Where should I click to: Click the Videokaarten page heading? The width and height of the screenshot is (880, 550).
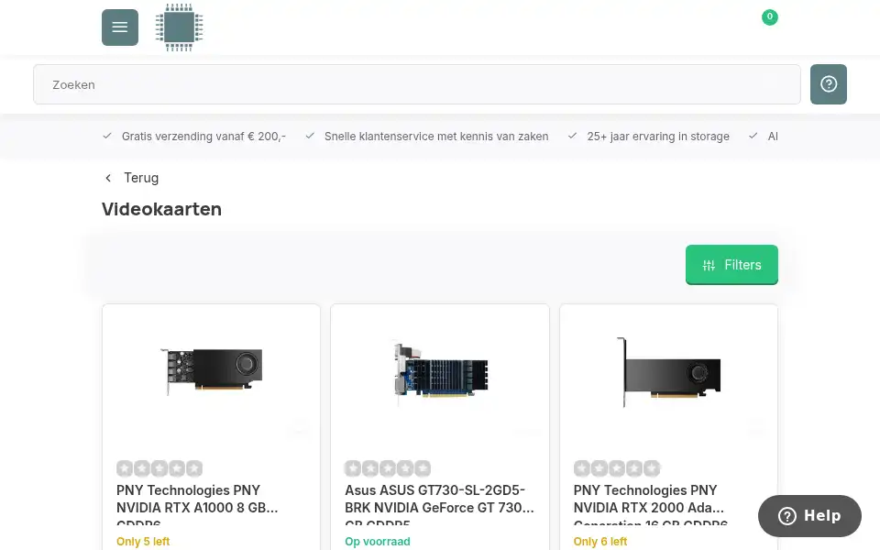(x=161, y=209)
